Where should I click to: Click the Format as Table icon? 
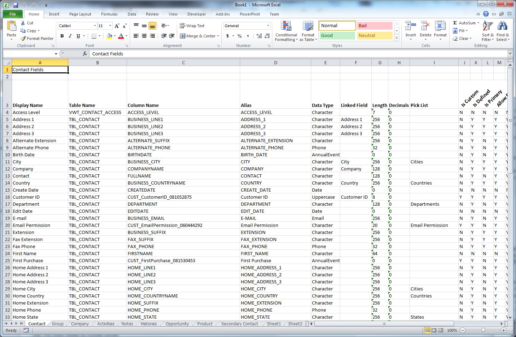(x=308, y=26)
